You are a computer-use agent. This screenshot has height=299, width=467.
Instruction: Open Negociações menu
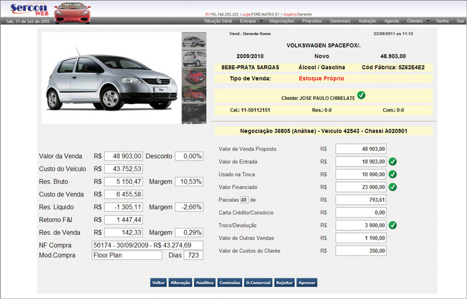[x=281, y=21]
